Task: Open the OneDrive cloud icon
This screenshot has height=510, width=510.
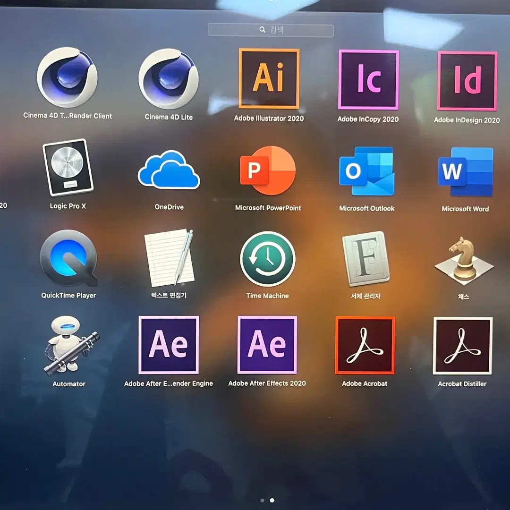Action: 169,170
